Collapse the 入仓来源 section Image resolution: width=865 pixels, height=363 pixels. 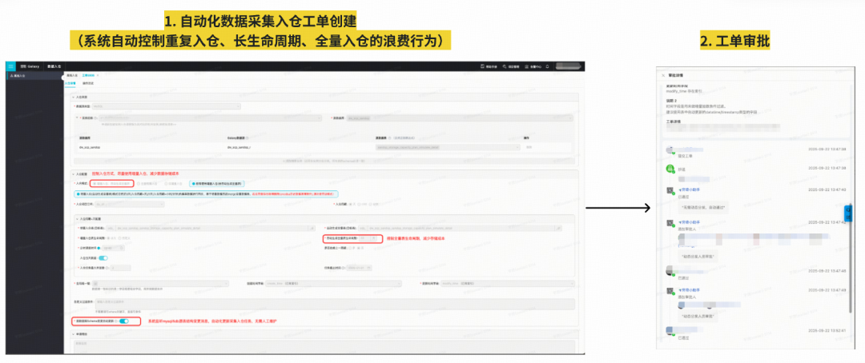(74, 97)
